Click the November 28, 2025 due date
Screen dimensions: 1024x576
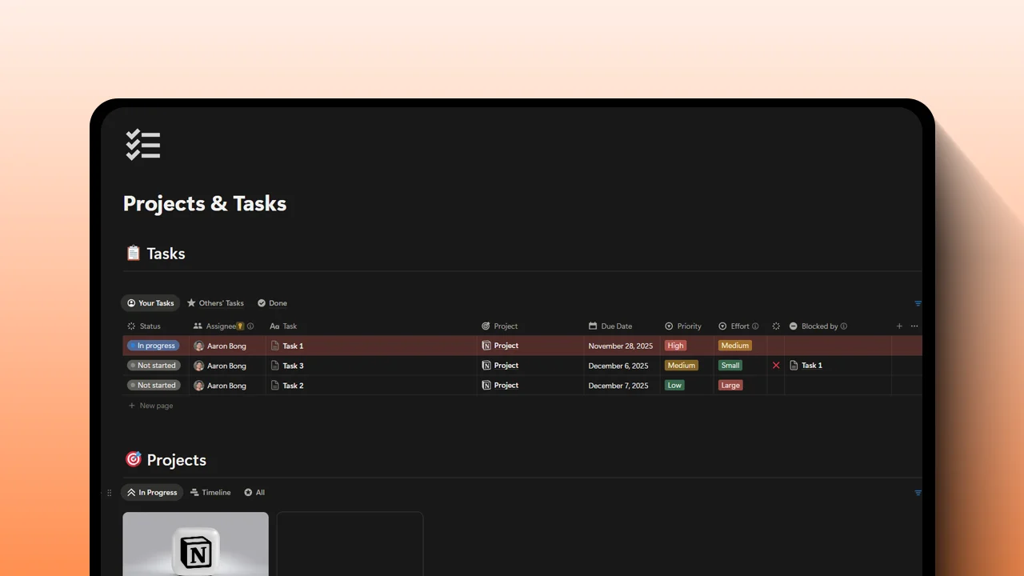click(x=620, y=346)
